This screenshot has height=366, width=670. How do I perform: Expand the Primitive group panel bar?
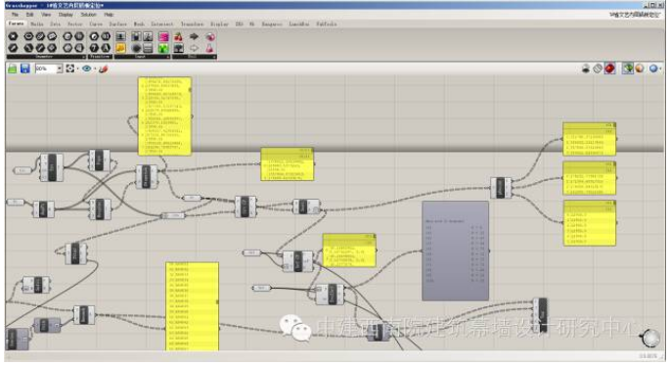100,57
